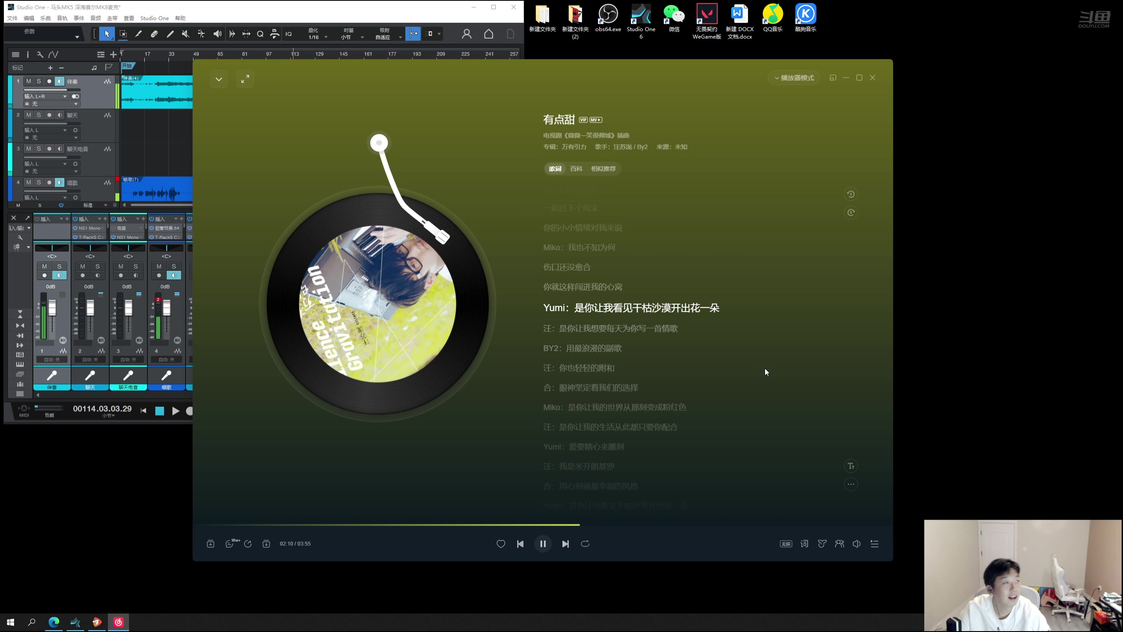Change the loop playback mode icon
1123x632 pixels.
585,544
